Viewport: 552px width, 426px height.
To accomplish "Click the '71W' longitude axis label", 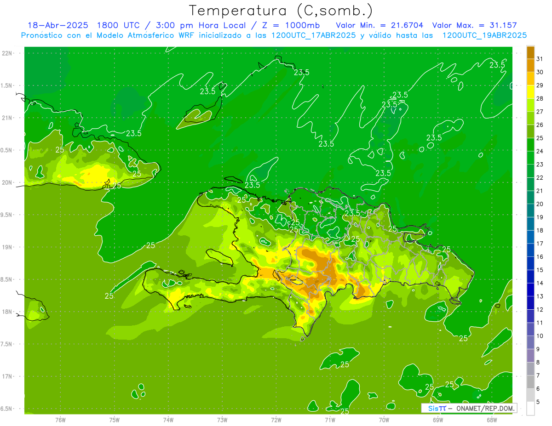I will click(330, 420).
